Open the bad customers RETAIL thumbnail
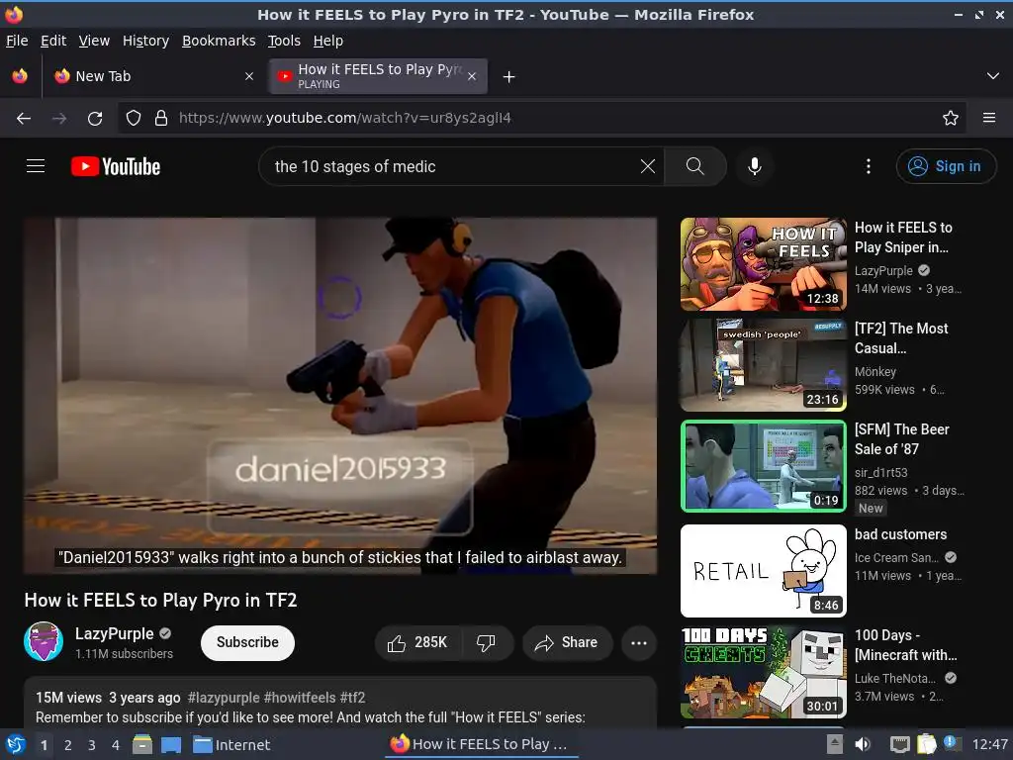This screenshot has height=760, width=1013. [763, 571]
